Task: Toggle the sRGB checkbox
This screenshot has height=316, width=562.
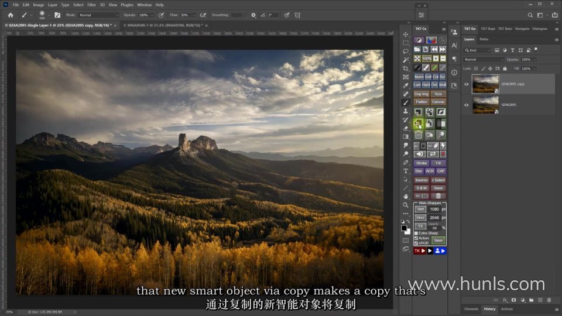Action: tap(416, 243)
